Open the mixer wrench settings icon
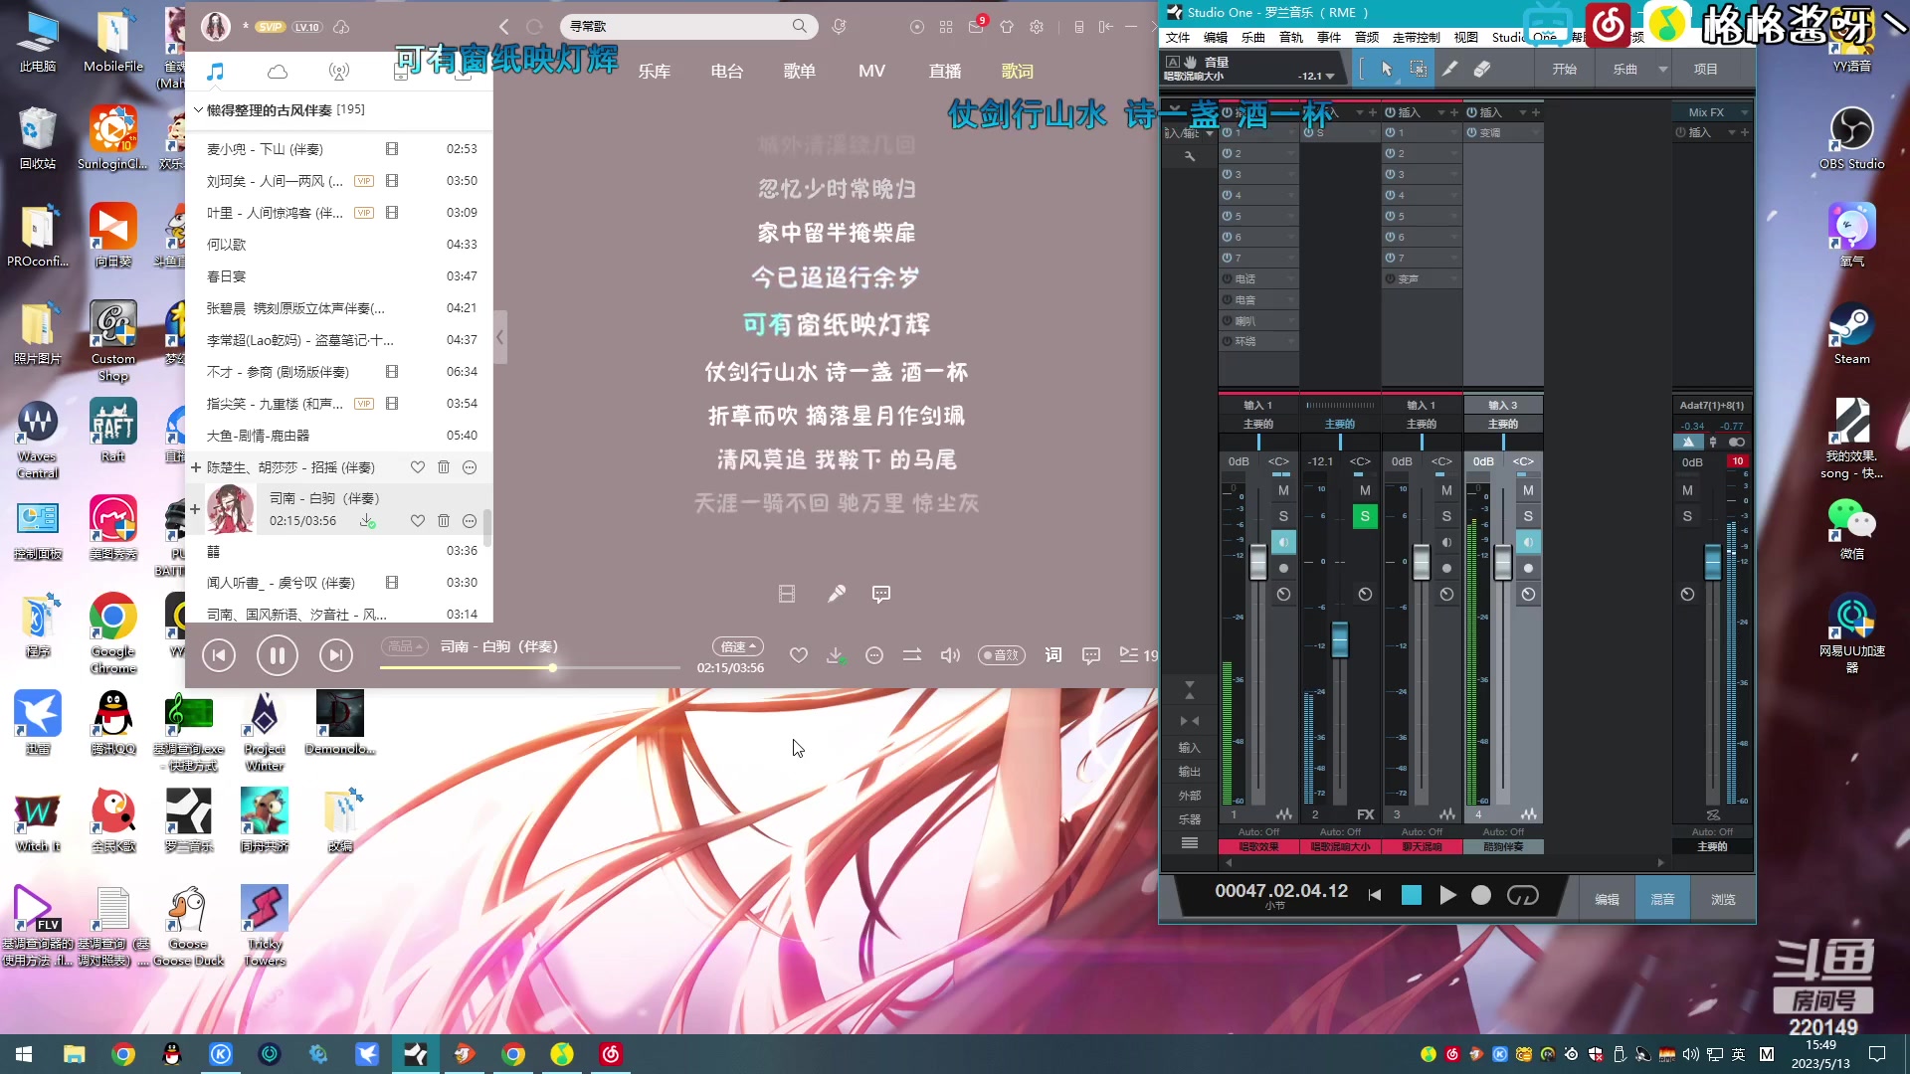The height and width of the screenshot is (1074, 1910). pos(1190,156)
